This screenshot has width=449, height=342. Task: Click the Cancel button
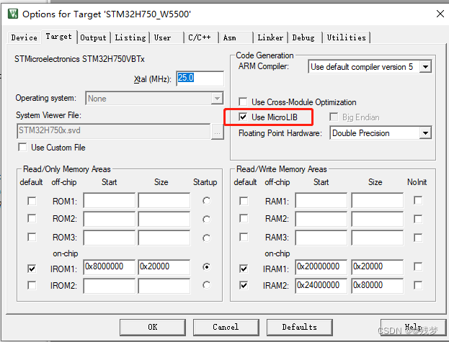[226, 327]
